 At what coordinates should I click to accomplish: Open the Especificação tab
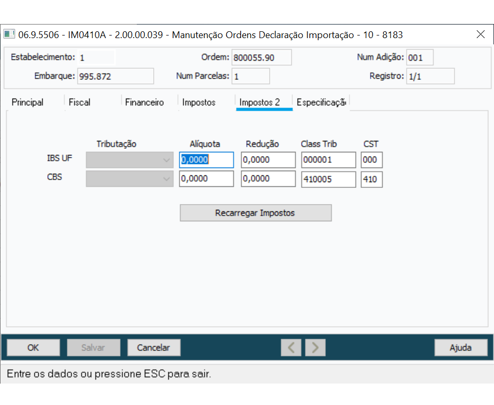321,102
